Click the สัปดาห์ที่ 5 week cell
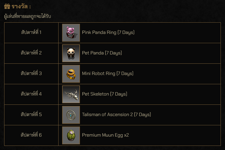225x150 pixels. 31,115
